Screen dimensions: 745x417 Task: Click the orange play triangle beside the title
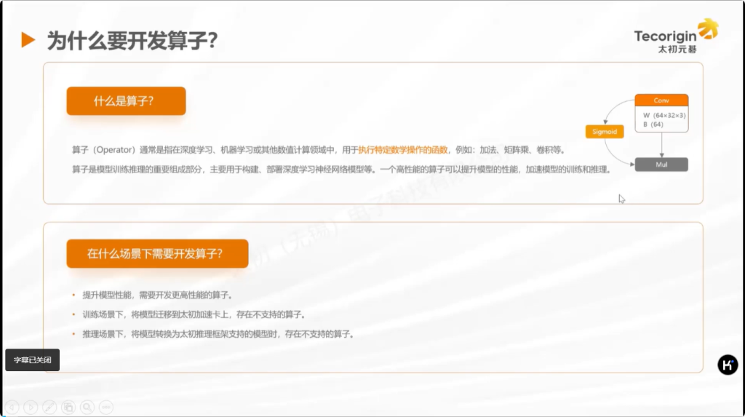click(x=28, y=40)
